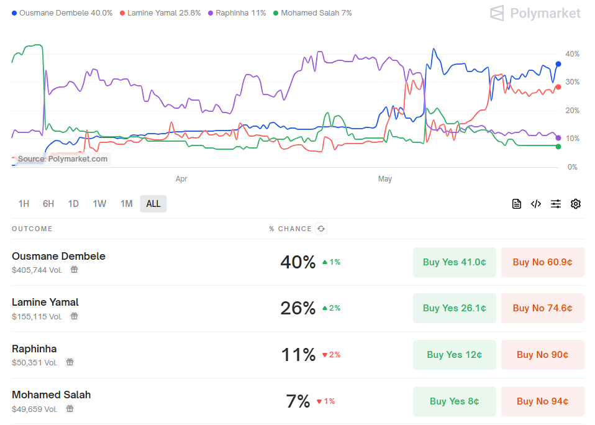Image resolution: width=595 pixels, height=425 pixels.
Task: Click the Polymarket logo
Action: click(x=535, y=13)
